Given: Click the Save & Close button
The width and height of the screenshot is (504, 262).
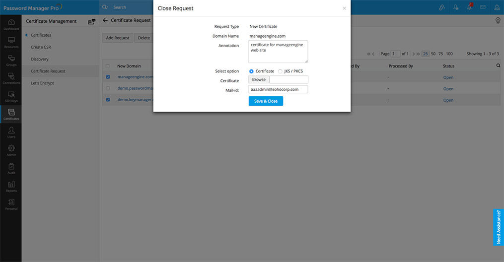Looking at the screenshot, I should (x=266, y=101).
